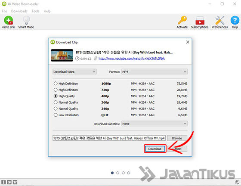Open the File menu
Image resolution: width=241 pixels, height=186 pixels.
coord(4,11)
